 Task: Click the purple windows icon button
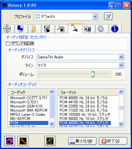(x=10, y=141)
